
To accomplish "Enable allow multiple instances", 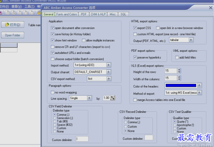I will (84, 40).
